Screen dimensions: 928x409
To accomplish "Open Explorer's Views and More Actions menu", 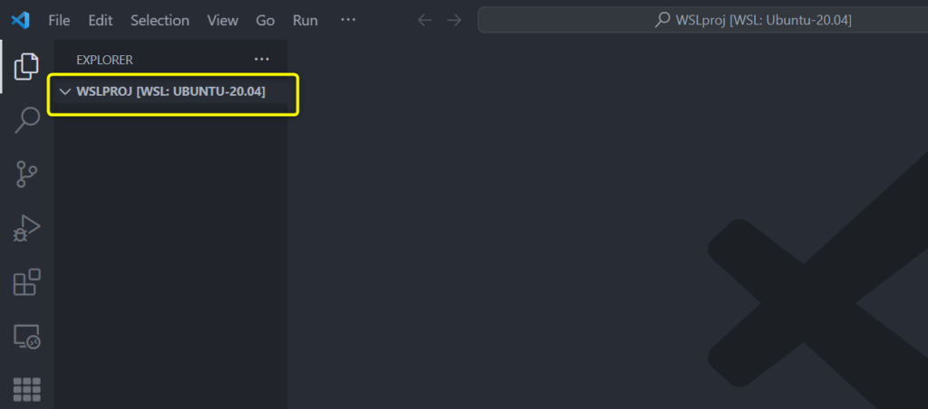I will click(262, 60).
